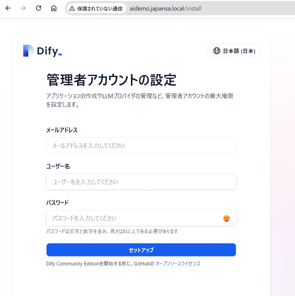This screenshot has width=295, height=296.
Task: Click the 保護されていない通信 security chip
Action: pyautogui.click(x=96, y=8)
